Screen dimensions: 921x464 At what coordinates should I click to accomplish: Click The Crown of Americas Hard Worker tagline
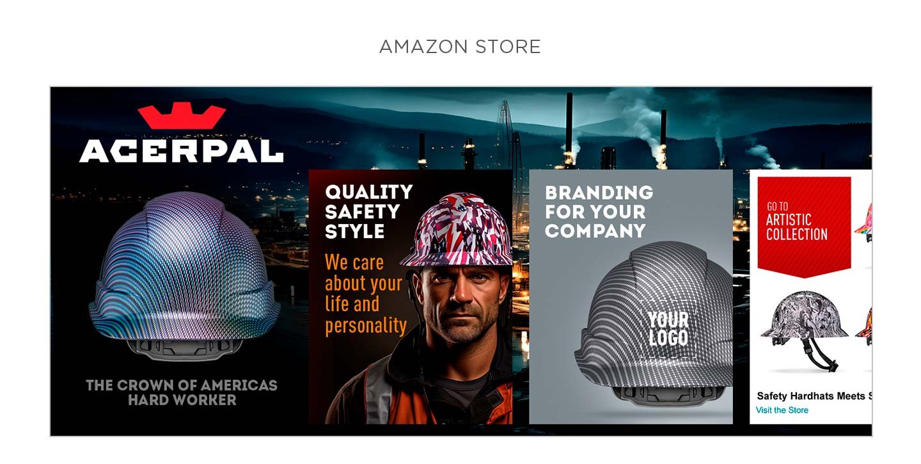point(182,393)
